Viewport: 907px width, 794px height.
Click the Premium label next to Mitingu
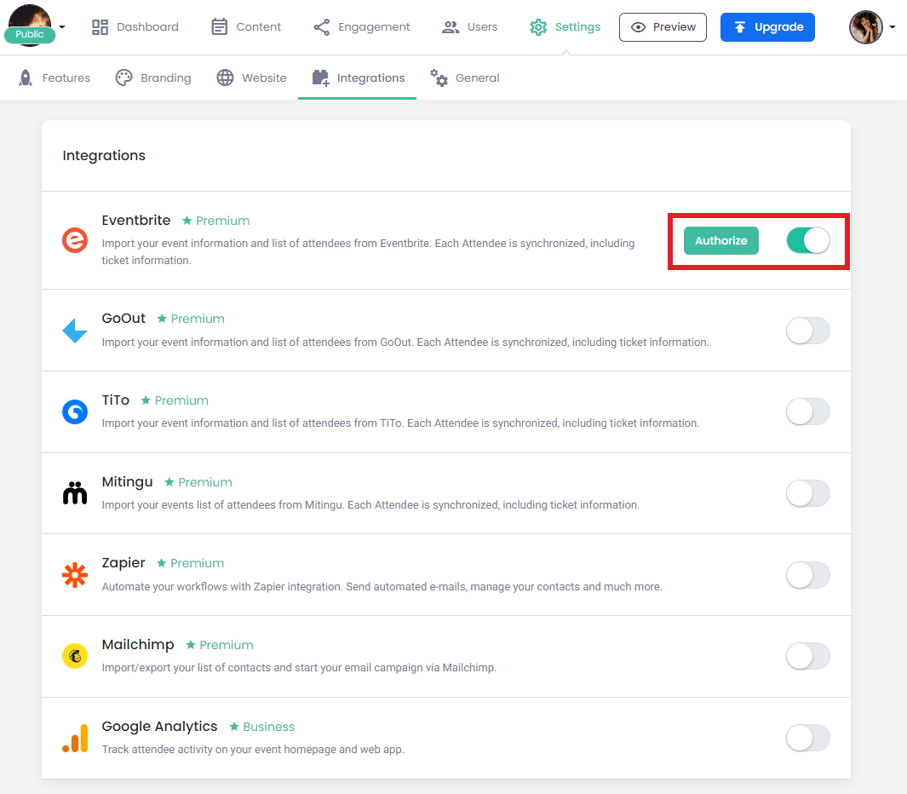pyautogui.click(x=205, y=482)
